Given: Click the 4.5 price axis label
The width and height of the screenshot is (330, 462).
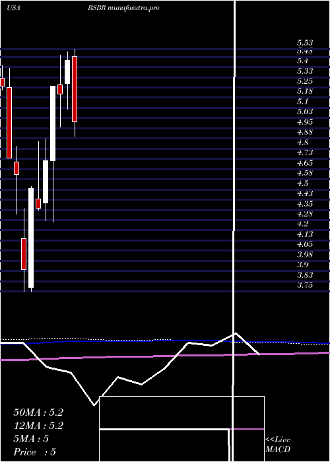Looking at the screenshot, I should coord(302,183).
